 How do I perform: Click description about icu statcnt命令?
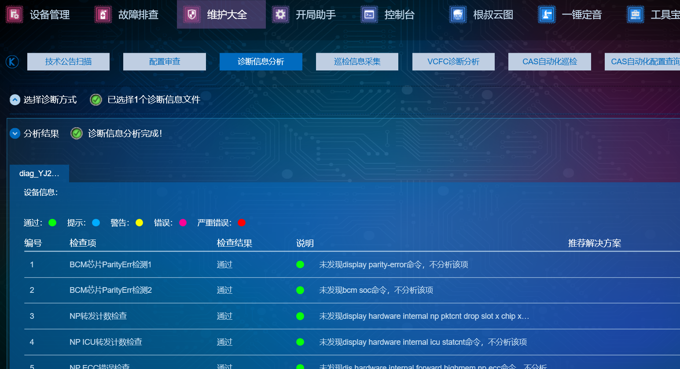point(423,342)
